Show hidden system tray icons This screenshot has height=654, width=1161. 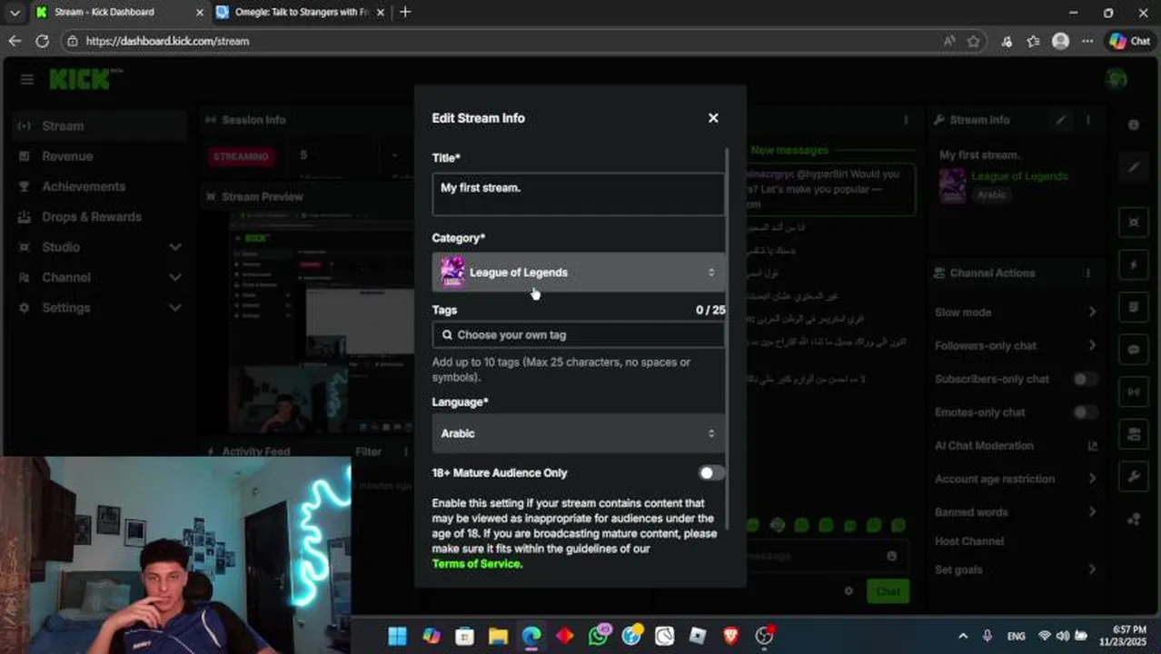click(963, 636)
